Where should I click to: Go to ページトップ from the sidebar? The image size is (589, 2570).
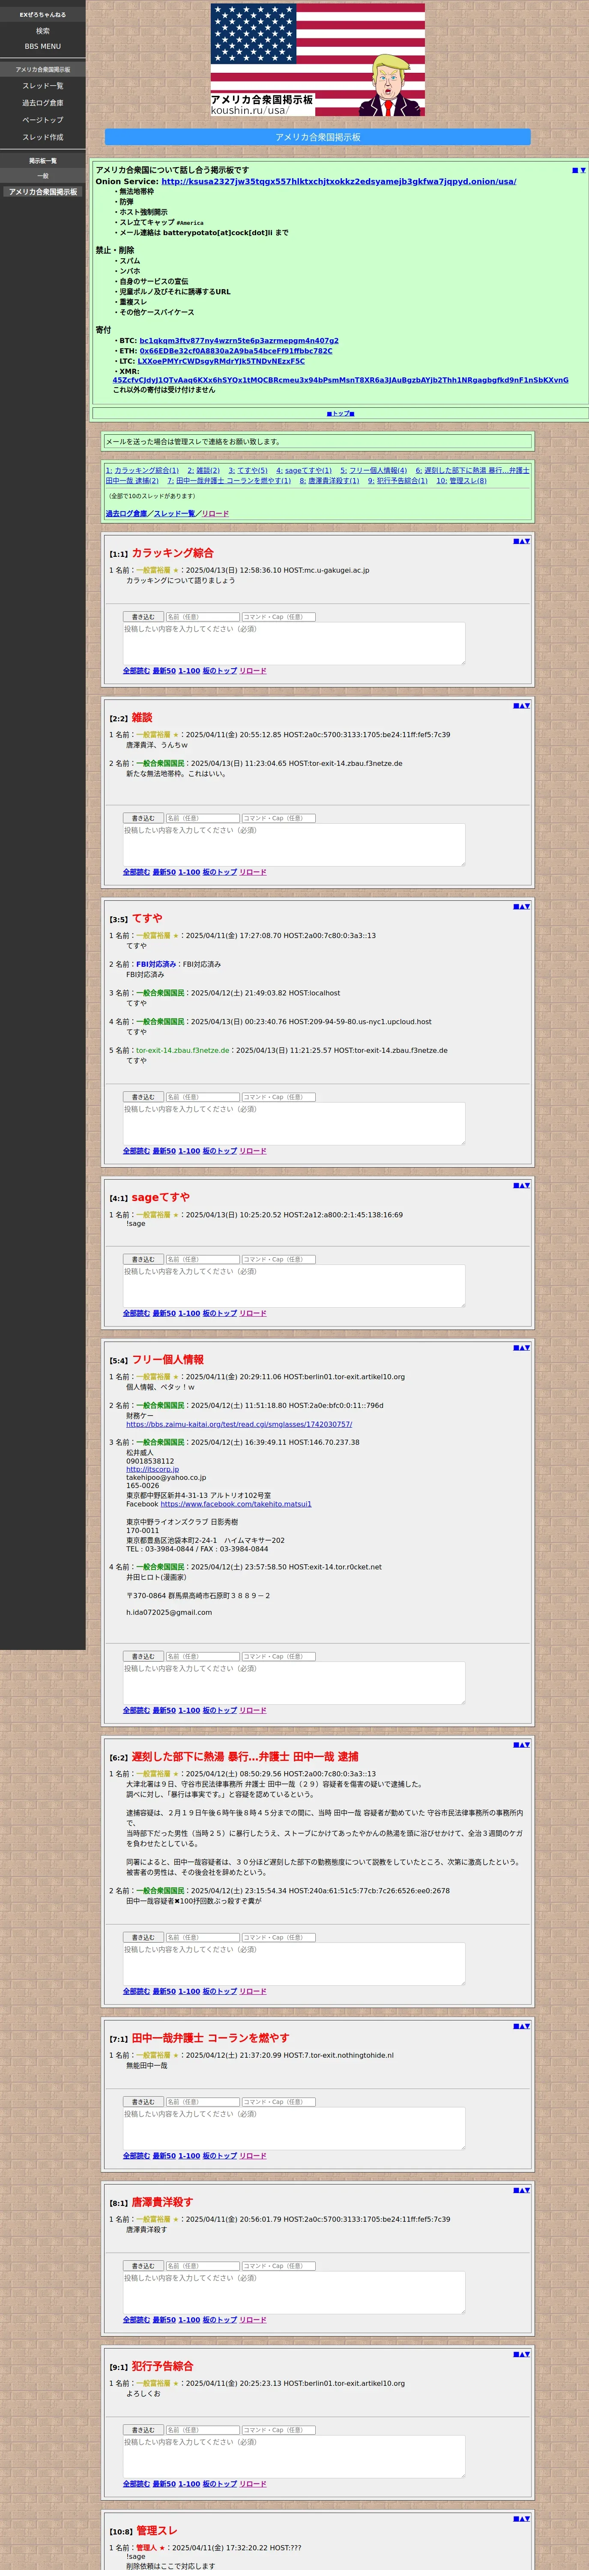(43, 120)
